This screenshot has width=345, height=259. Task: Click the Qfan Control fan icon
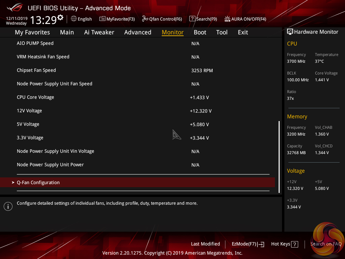tap(145, 19)
